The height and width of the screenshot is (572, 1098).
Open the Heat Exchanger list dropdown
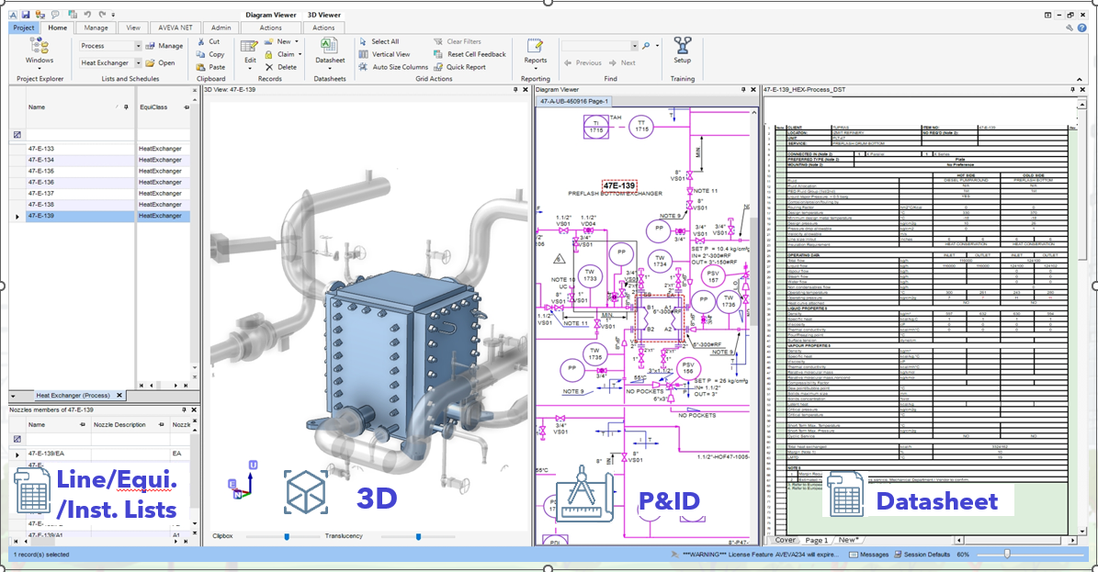click(x=138, y=63)
